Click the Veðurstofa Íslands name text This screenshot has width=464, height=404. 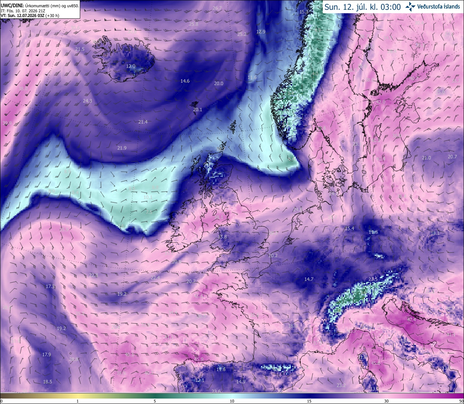(x=439, y=7)
